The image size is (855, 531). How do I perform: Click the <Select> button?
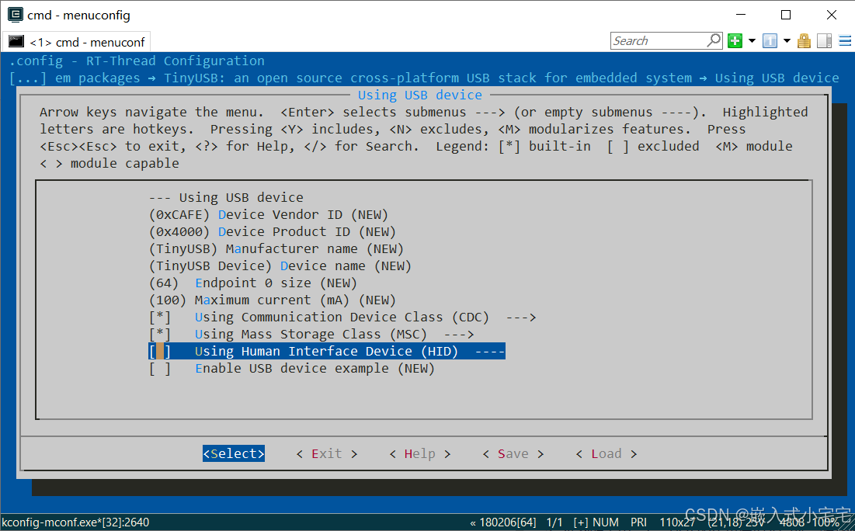pyautogui.click(x=233, y=453)
